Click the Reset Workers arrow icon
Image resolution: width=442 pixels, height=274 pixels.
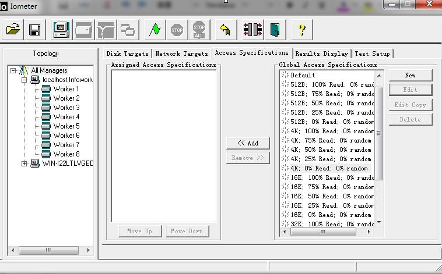point(224,30)
